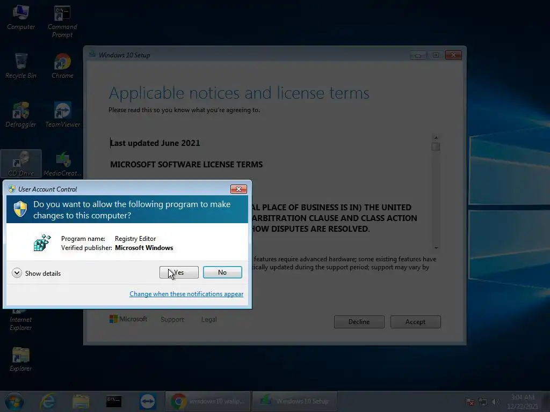Image resolution: width=550 pixels, height=412 pixels.
Task: Open Internet Explorer from the taskbar
Action: pos(48,401)
